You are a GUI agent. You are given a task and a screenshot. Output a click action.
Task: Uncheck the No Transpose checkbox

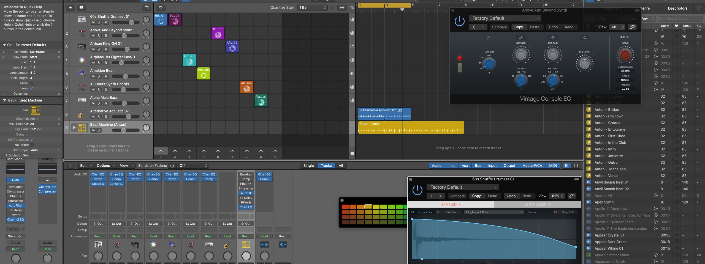click(x=32, y=139)
